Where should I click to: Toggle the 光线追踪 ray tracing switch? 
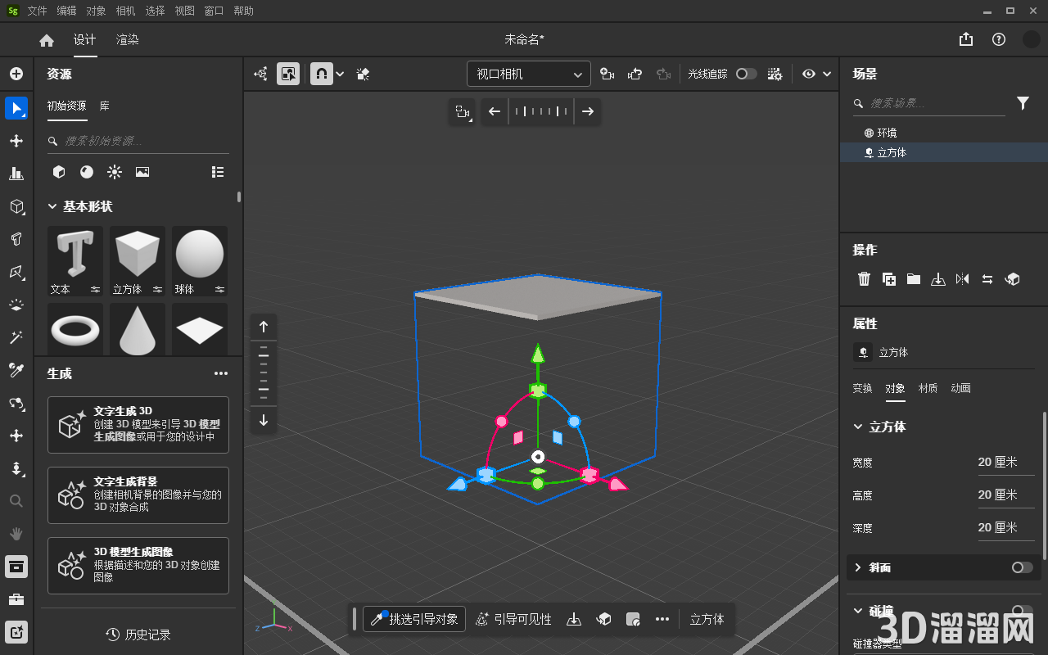tap(746, 73)
